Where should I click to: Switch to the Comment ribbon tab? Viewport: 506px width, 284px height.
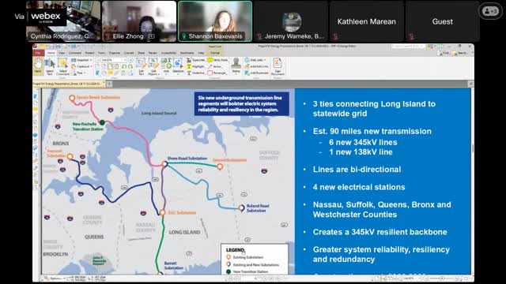coord(75,53)
